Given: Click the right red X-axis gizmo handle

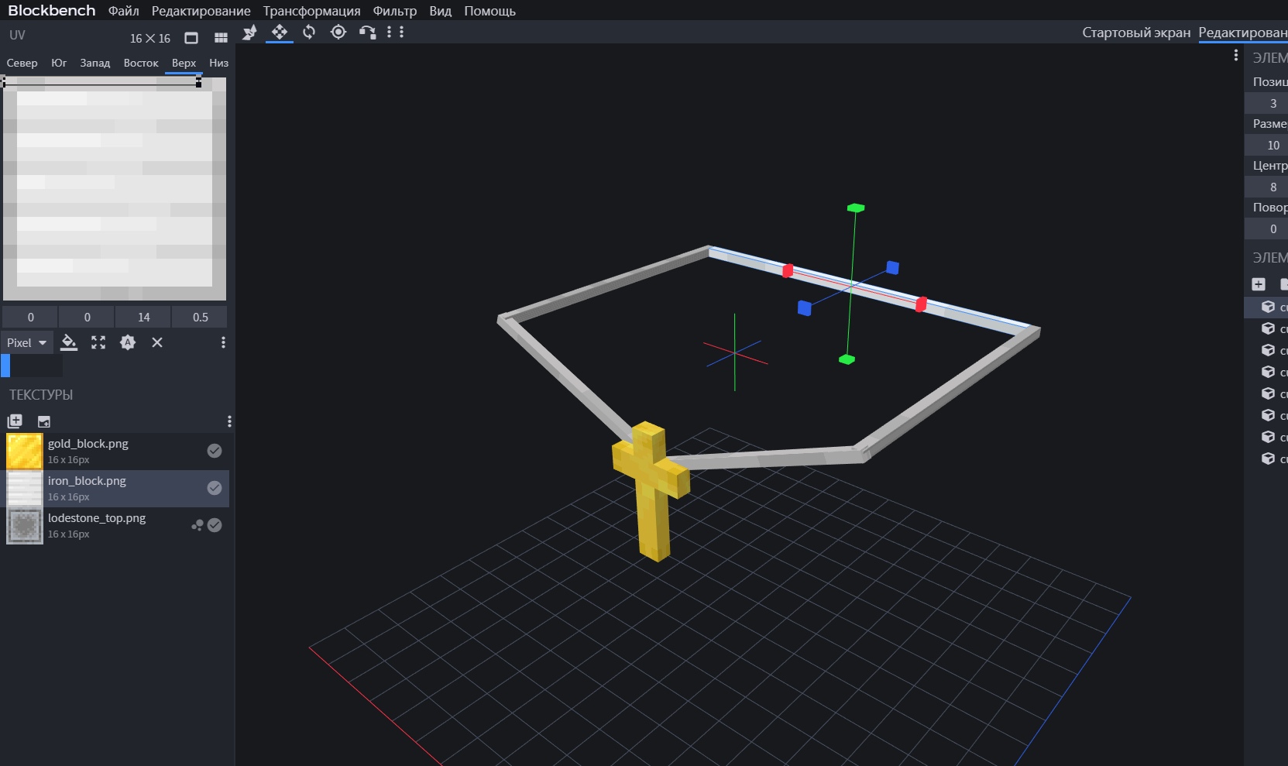Looking at the screenshot, I should [x=921, y=304].
